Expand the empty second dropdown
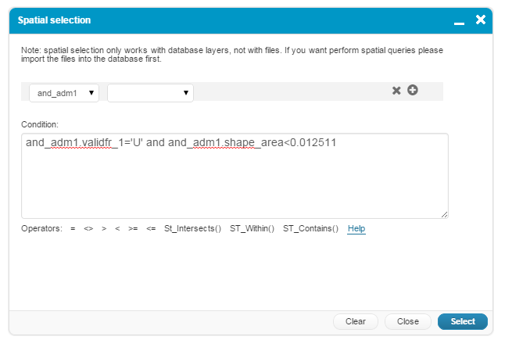 [x=150, y=93]
